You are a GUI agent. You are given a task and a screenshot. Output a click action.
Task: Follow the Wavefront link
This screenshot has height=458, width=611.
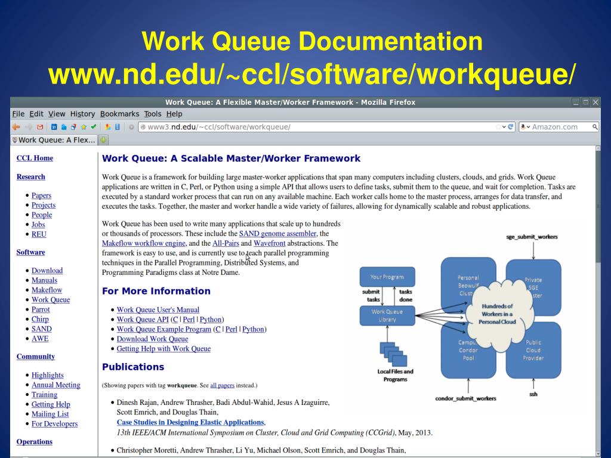[x=270, y=243]
